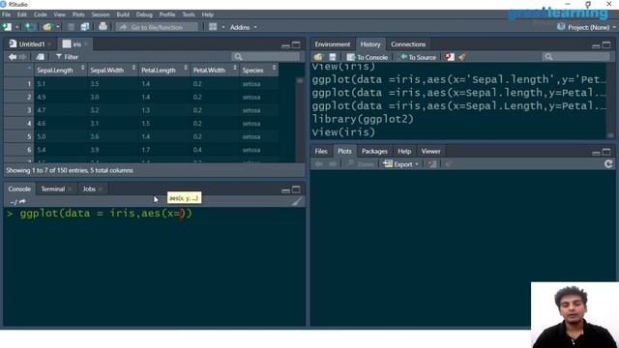Open the Code menu
The width and height of the screenshot is (619, 348).
pyautogui.click(x=41, y=14)
